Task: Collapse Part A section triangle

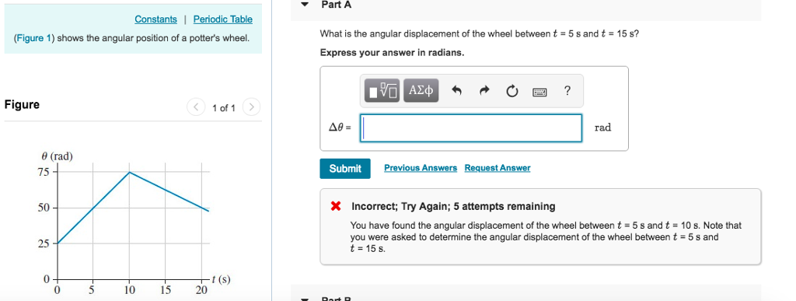Action: [305, 5]
